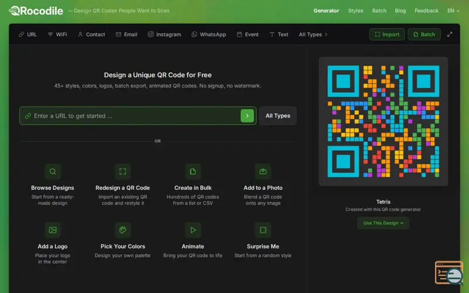The width and height of the screenshot is (469, 293).
Task: Select the Event type tab
Action: [x=247, y=35]
